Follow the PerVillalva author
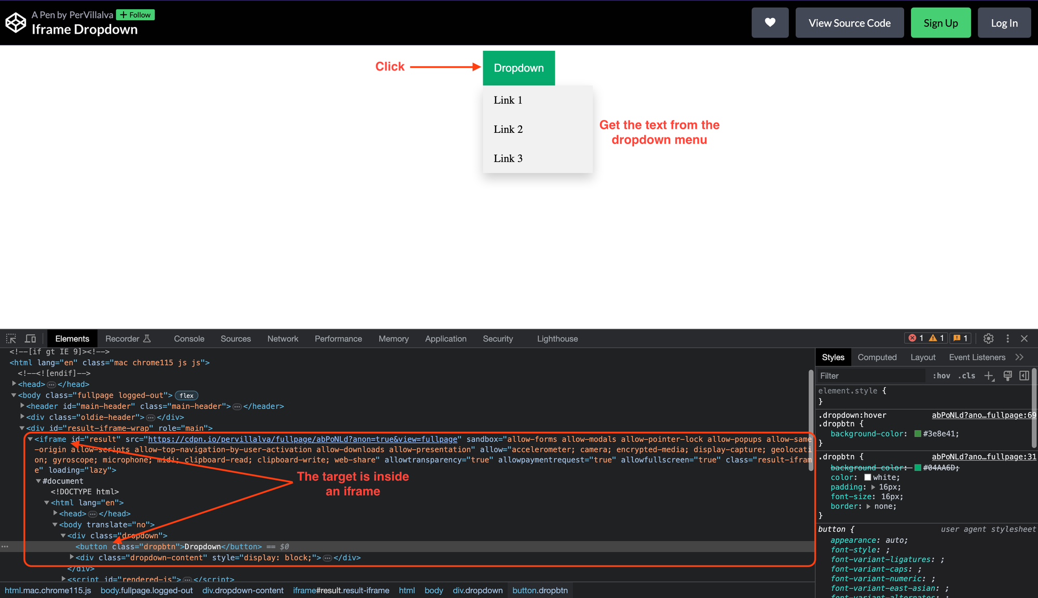The height and width of the screenshot is (598, 1038). [x=135, y=15]
